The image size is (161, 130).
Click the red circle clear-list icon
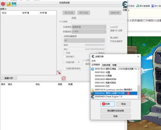click(x=64, y=78)
